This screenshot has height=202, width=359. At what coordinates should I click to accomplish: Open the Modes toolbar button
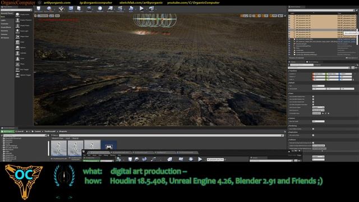(x=61, y=9)
